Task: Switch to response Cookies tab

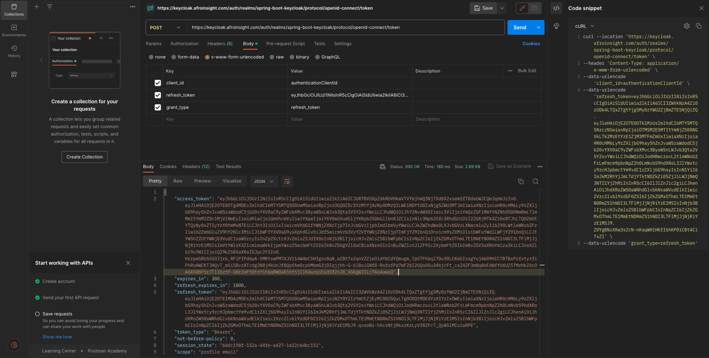Action: click(168, 167)
